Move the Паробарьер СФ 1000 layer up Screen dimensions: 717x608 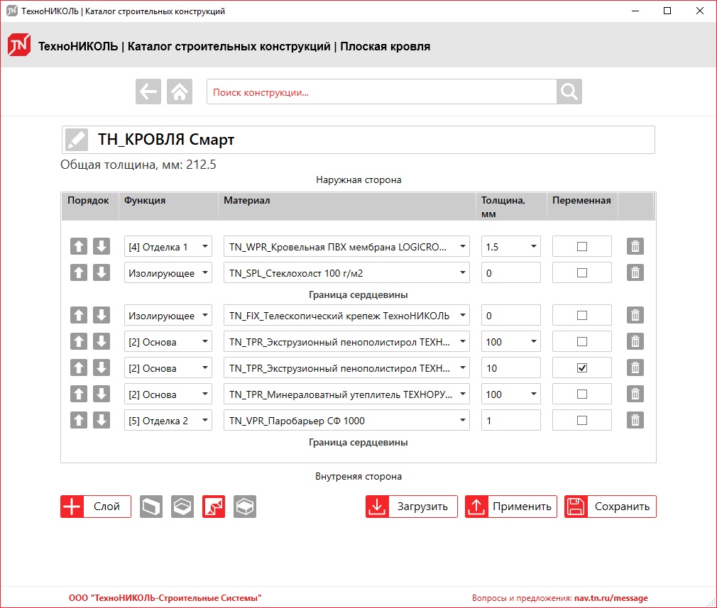(x=80, y=421)
